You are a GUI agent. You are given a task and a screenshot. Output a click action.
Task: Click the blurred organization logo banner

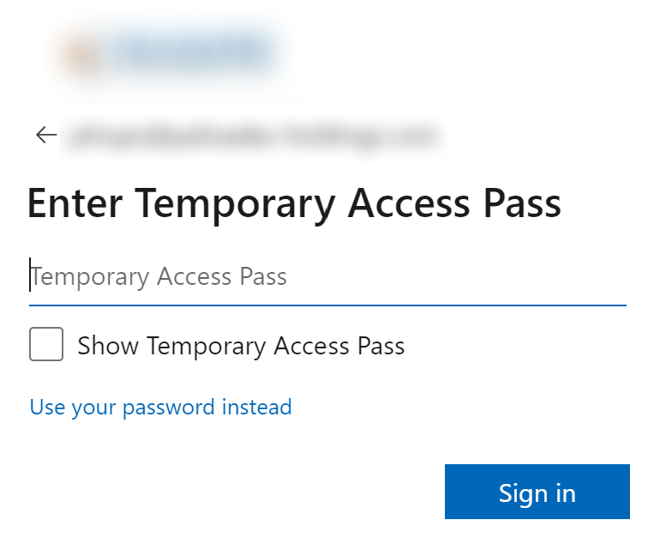tap(168, 52)
